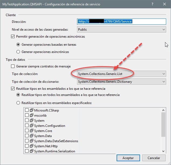Select the mscorlib list entry text
Image resolution: width=171 pixels, height=165 pixels.
40,116
